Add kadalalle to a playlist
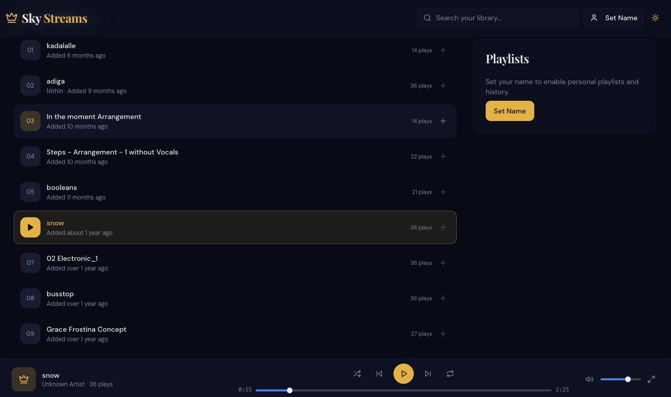This screenshot has width=671, height=397. 443,50
